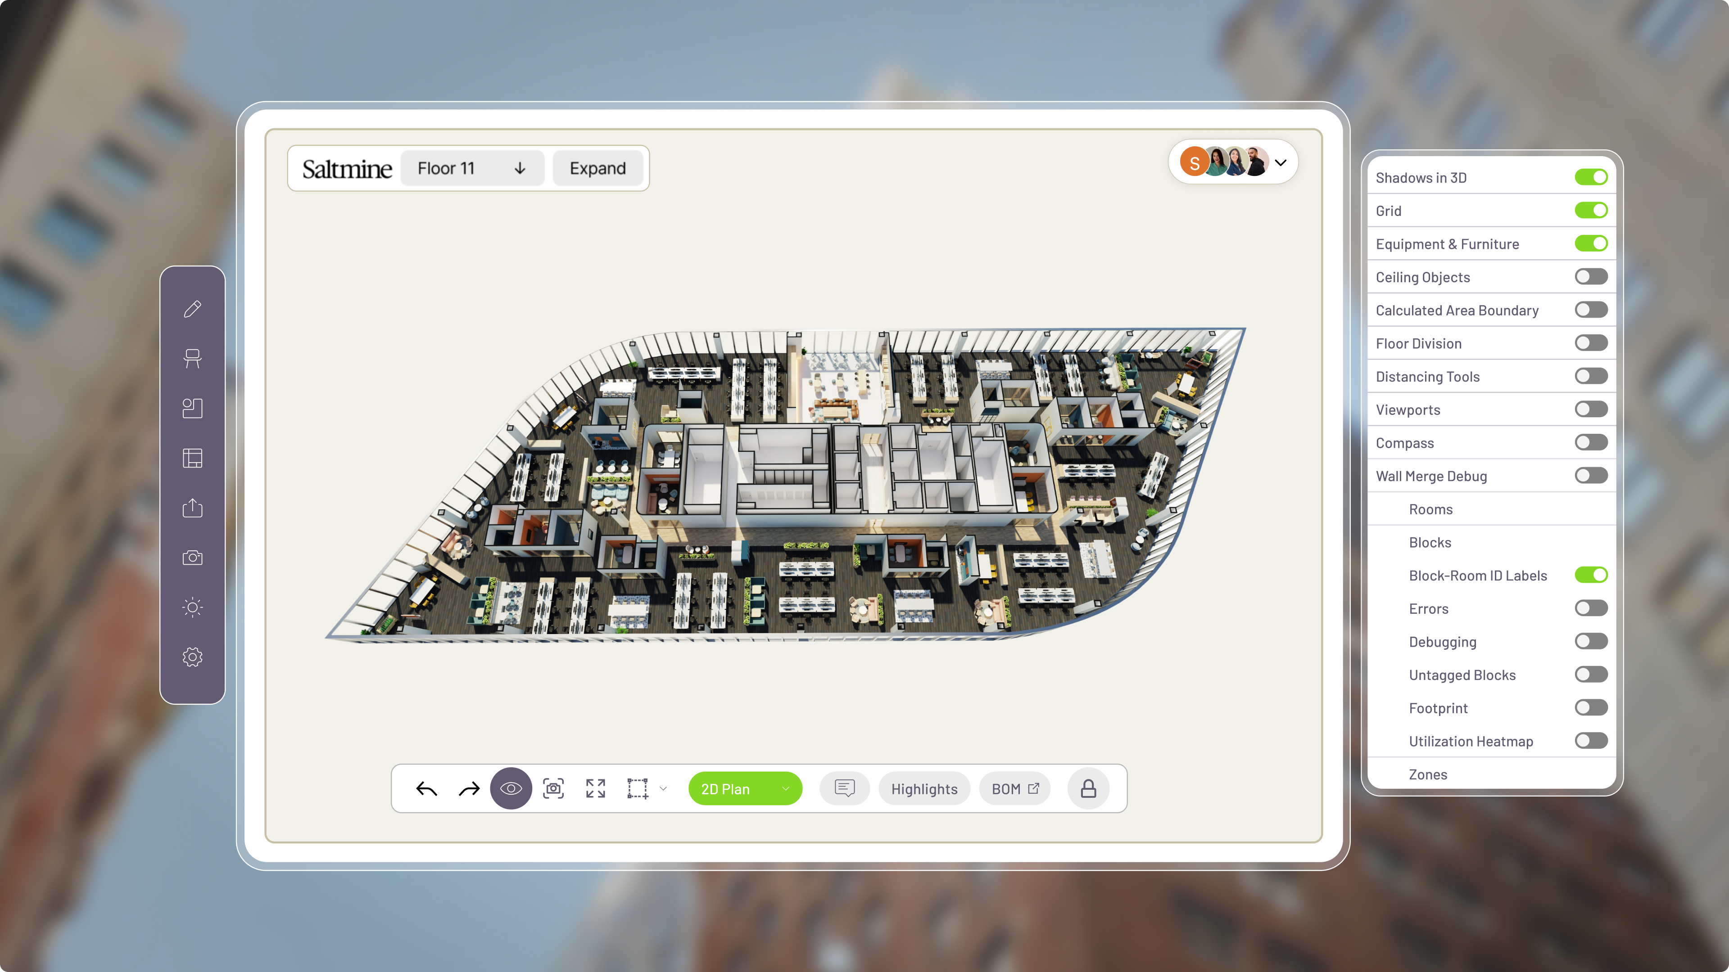This screenshot has width=1729, height=972.
Task: Click the camera icon in left sidebar
Action: (x=193, y=558)
